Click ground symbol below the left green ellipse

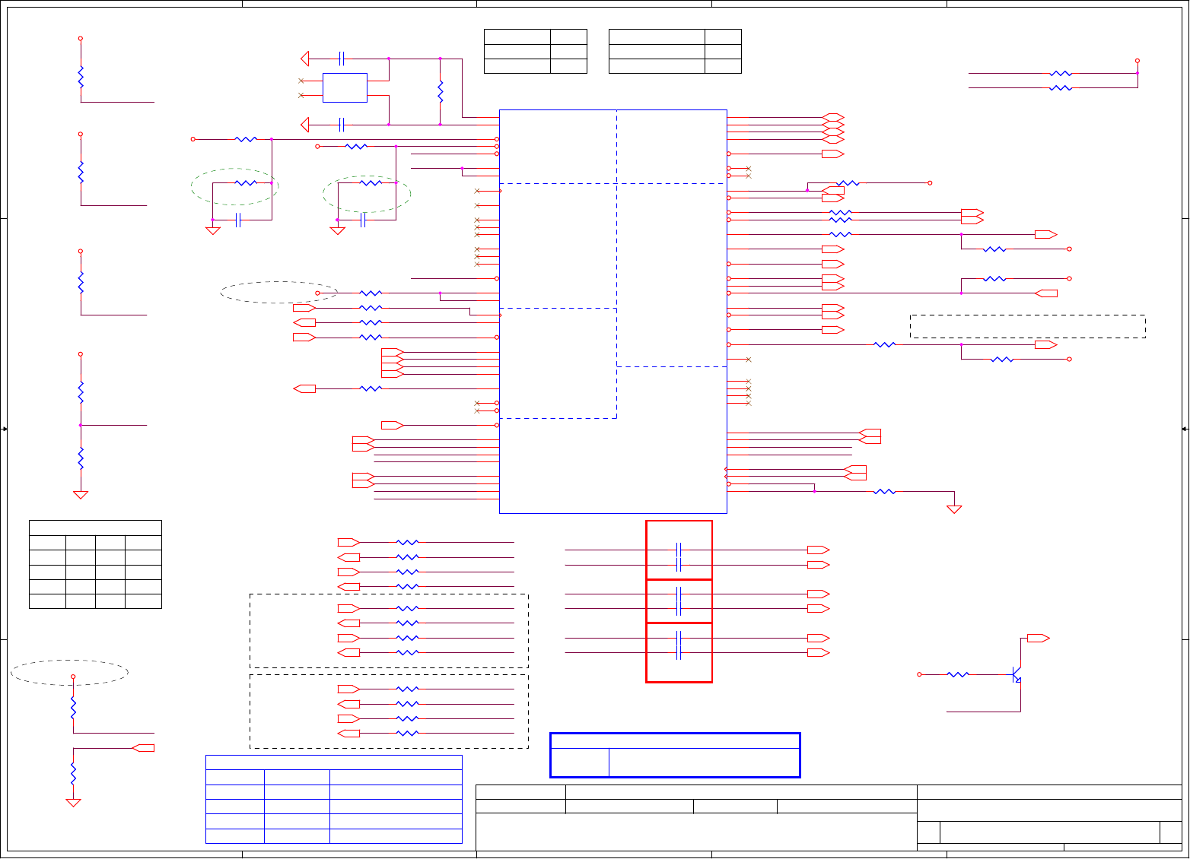click(213, 230)
